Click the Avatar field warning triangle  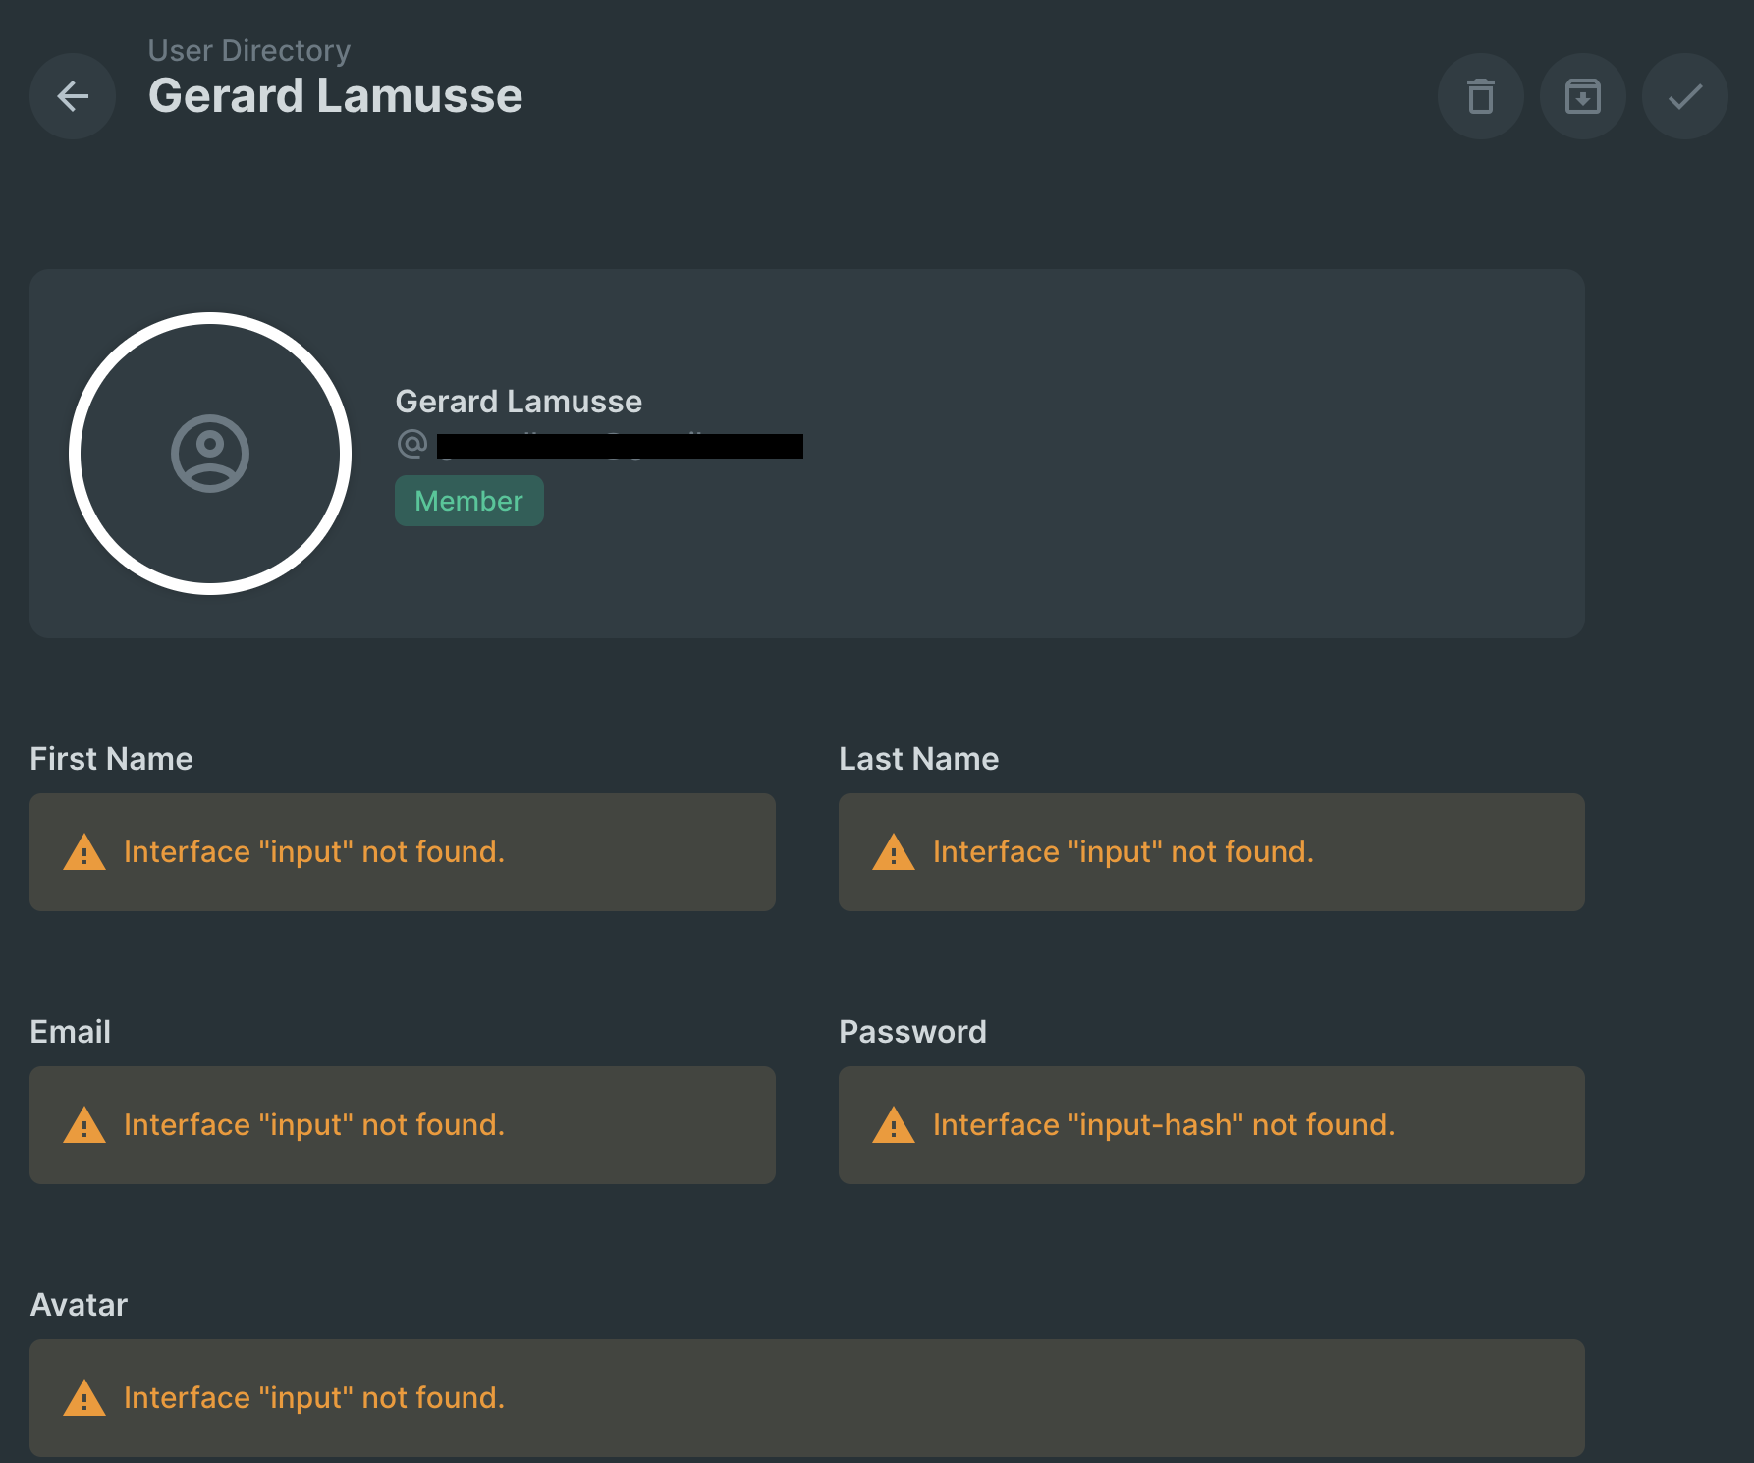(84, 1398)
